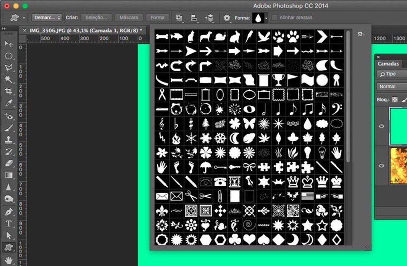
Task: Choose the Eraser tool
Action: 9,164
